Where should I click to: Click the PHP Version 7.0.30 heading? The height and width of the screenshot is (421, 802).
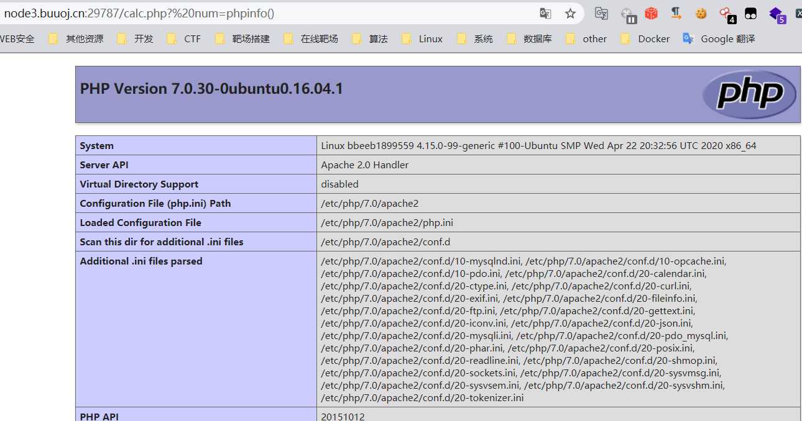tap(211, 89)
